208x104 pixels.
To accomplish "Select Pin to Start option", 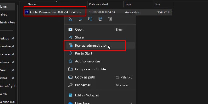I will tap(83, 53).
